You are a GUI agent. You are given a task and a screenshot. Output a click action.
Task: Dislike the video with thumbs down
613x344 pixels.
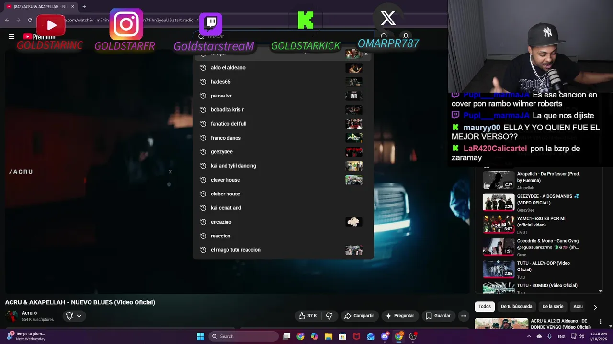(329, 316)
